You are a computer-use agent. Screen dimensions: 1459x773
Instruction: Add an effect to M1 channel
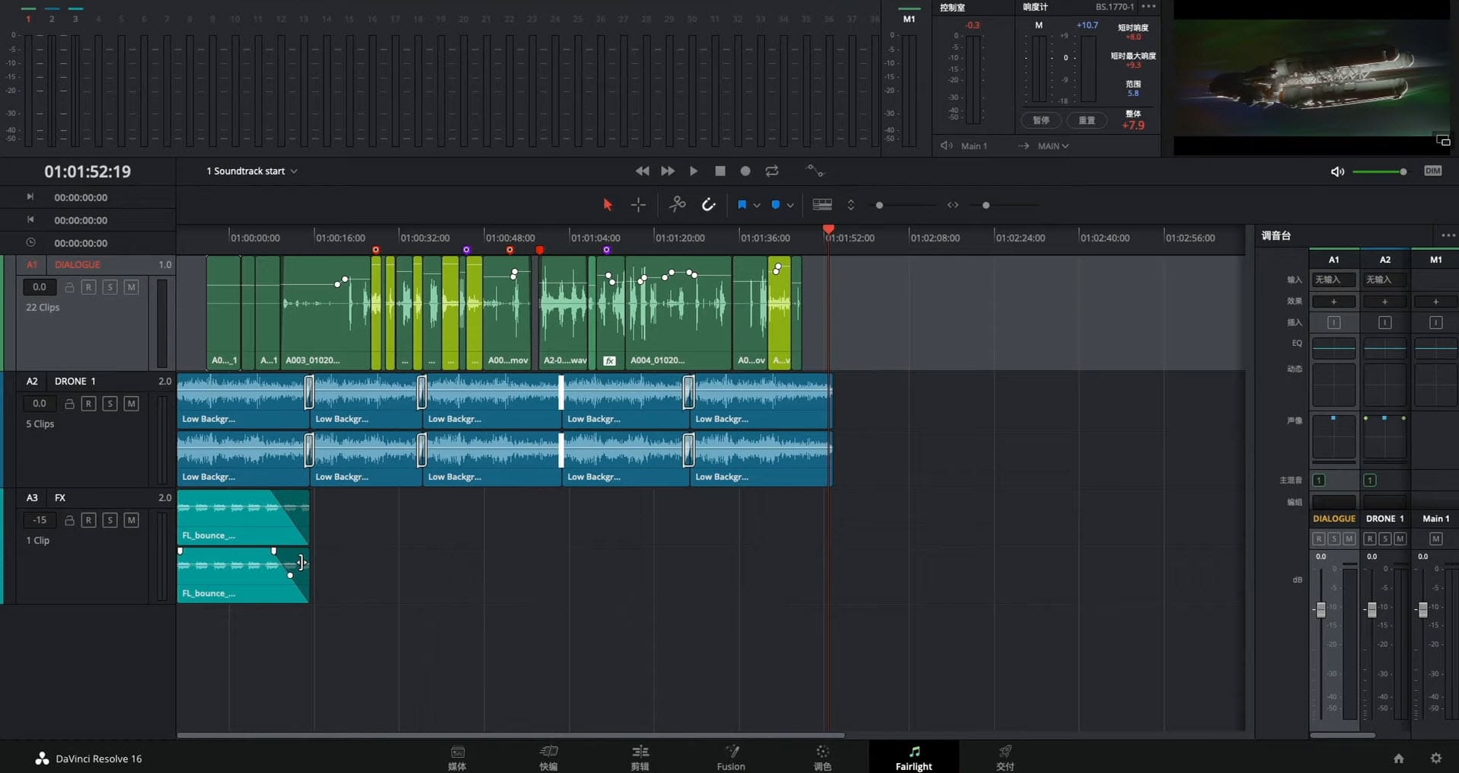coord(1435,302)
